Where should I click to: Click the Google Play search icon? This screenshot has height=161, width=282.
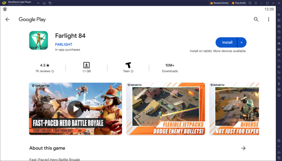pyautogui.click(x=256, y=19)
